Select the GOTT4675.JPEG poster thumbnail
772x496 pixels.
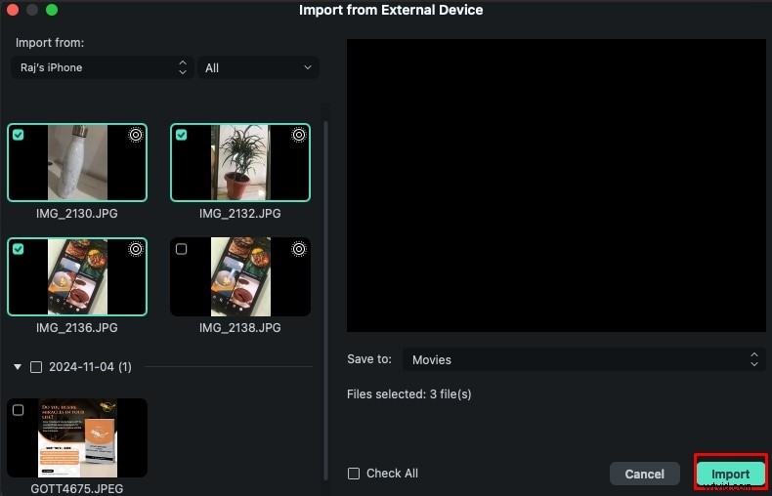[77, 438]
